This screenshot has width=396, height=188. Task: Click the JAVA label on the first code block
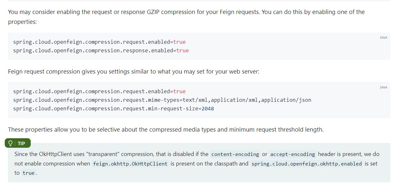383,38
